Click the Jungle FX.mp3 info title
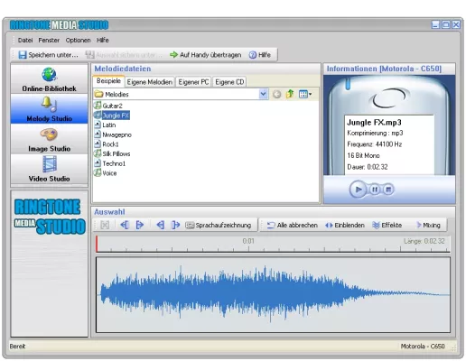The width and height of the screenshot is (466, 361). click(374, 123)
